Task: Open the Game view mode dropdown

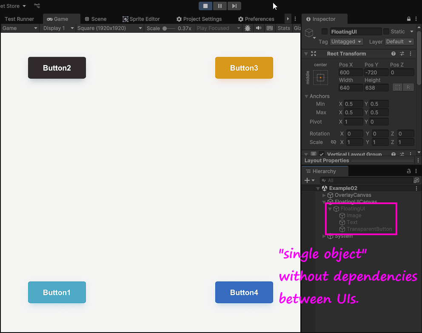Action: (x=20, y=28)
